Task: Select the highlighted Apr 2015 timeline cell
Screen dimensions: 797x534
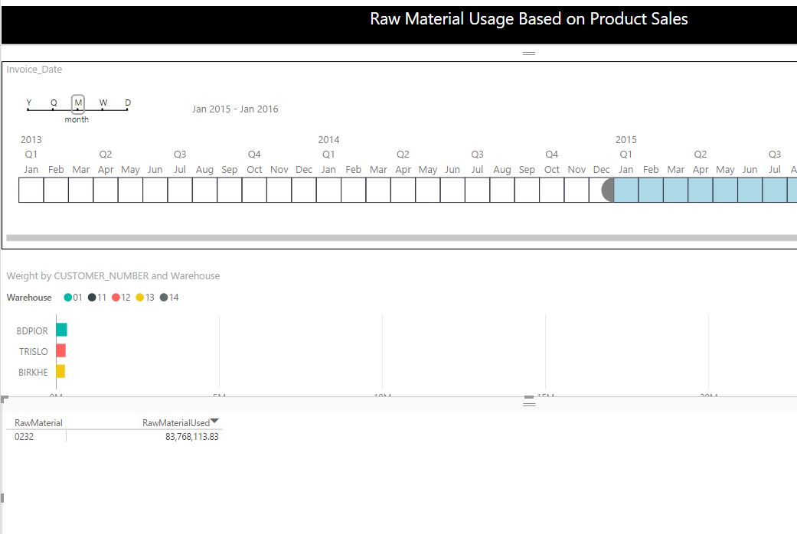Action: point(701,190)
